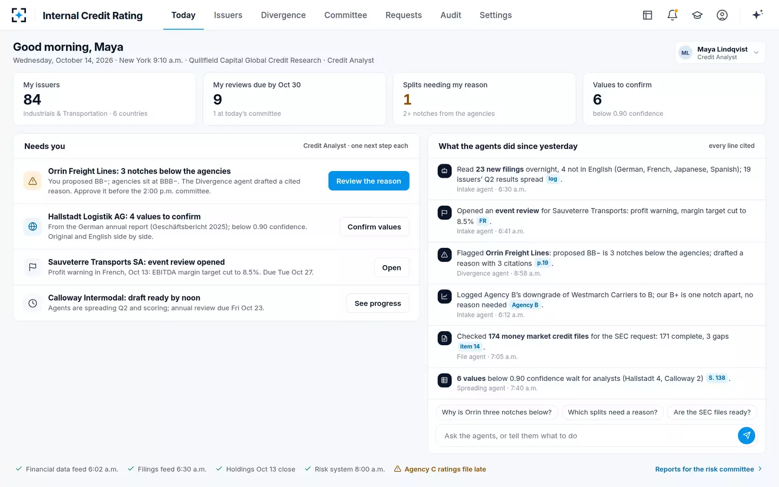Open the 'S. 138' citation tag
The image size is (779, 487).
(x=717, y=378)
